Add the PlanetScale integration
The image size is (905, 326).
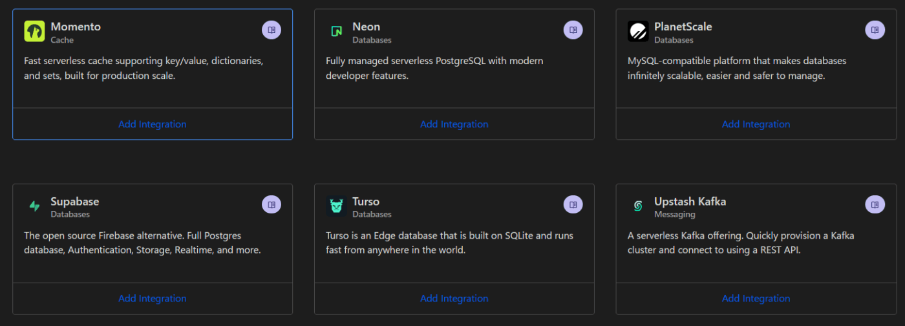756,124
